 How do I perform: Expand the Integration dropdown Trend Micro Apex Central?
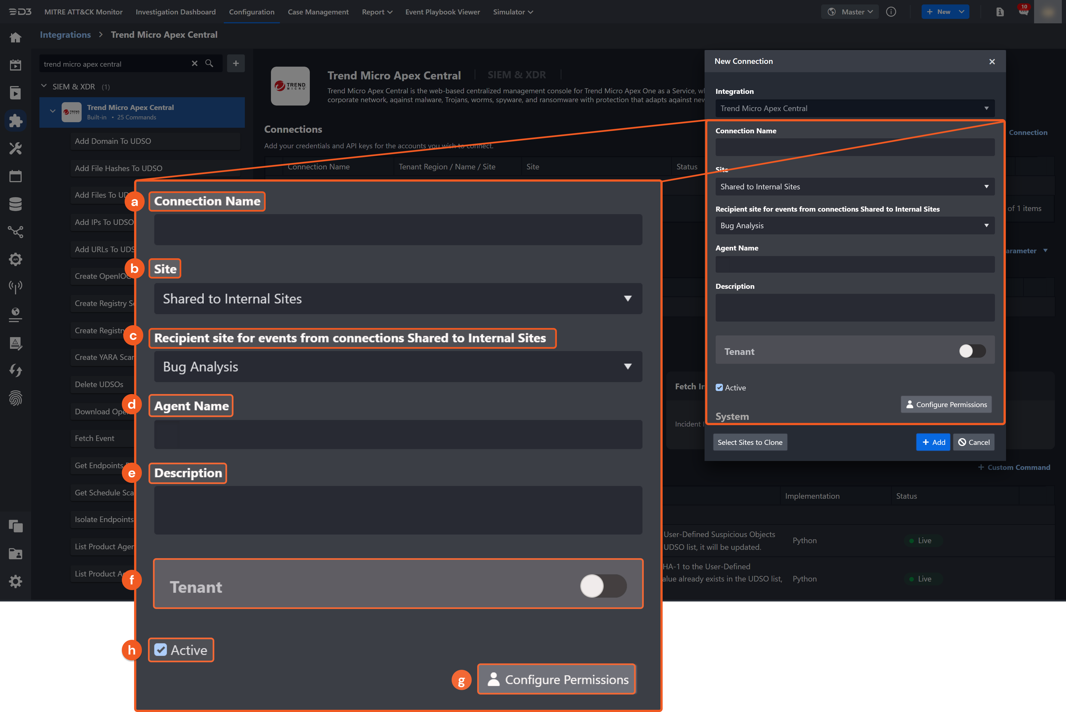[854, 109]
